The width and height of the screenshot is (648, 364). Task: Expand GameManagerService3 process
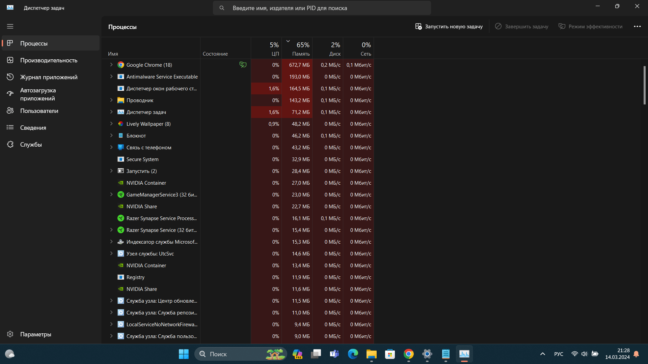pos(111,194)
